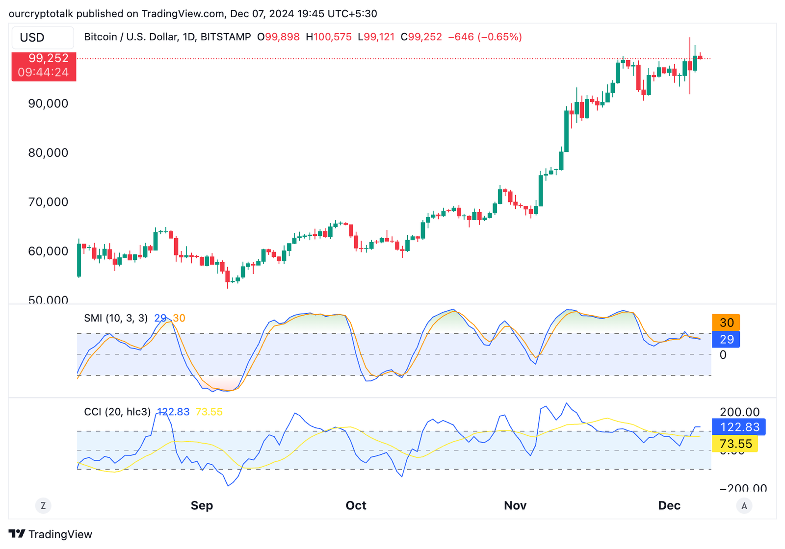Click the Z timezone button
This screenshot has height=549, width=785.
pos(43,506)
